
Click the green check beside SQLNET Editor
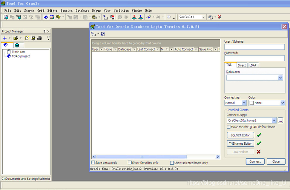(x=259, y=135)
